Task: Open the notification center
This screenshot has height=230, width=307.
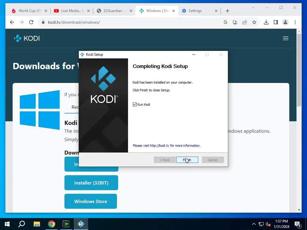Action: 297,224
